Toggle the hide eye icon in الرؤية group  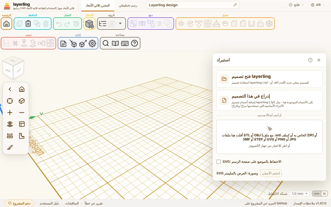111,24
